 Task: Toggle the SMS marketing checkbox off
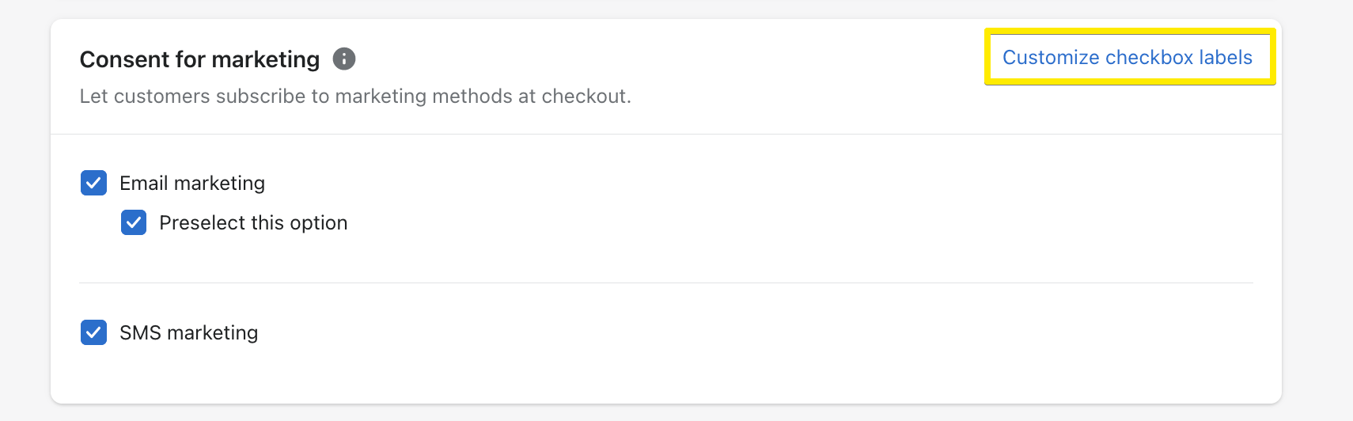(93, 332)
